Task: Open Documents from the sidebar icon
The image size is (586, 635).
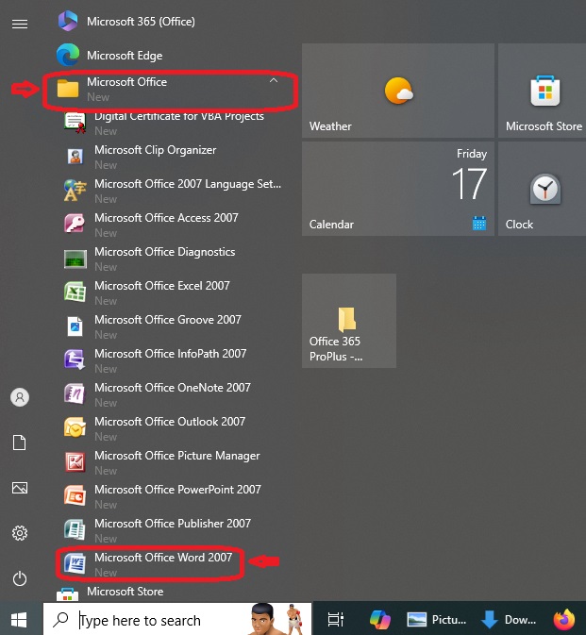Action: pos(20,443)
